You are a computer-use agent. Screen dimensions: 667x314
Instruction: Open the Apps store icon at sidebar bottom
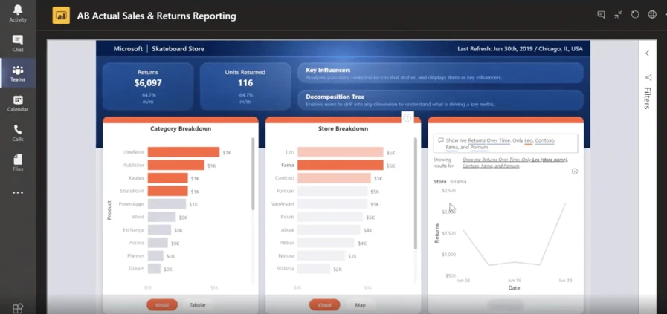coord(18,309)
